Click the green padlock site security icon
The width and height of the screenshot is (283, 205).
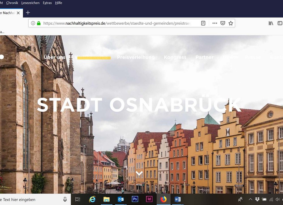pyautogui.click(x=39, y=23)
